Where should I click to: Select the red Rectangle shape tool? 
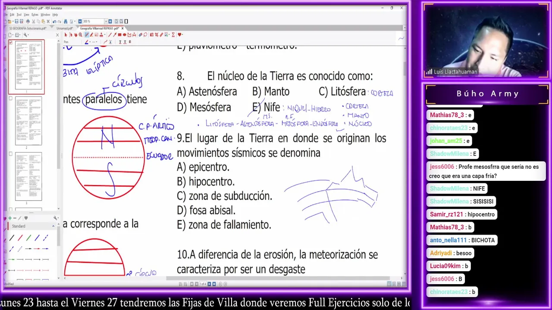pyautogui.click(x=119, y=35)
